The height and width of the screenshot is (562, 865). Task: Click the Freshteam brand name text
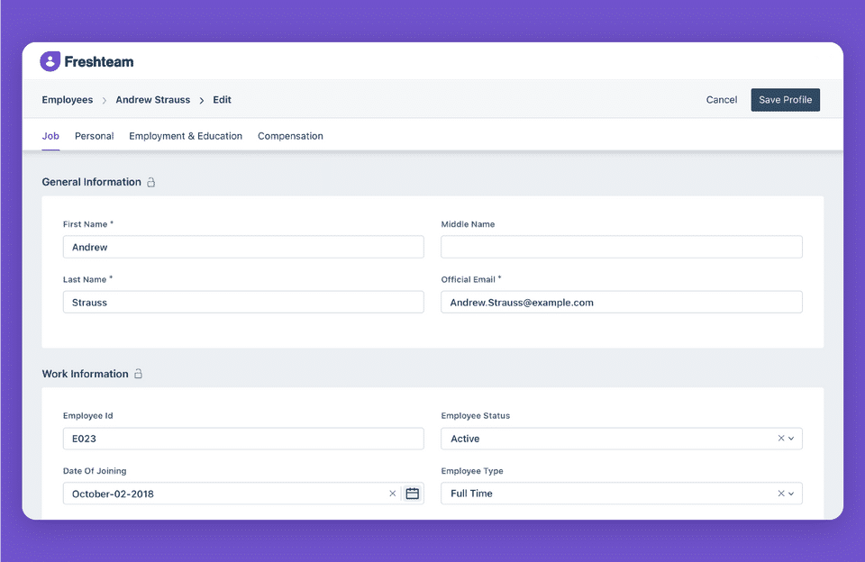click(x=99, y=62)
